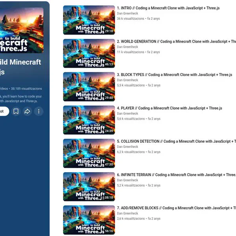Open title link '4. PLAYER // Coding a Minecraft Clone'
236x236 pixels.
point(170,108)
